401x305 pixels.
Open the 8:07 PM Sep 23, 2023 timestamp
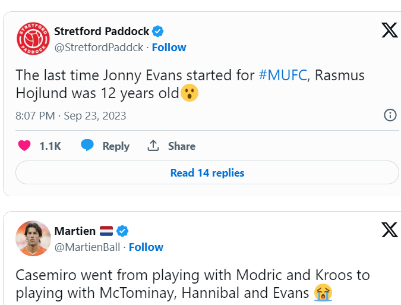pyautogui.click(x=71, y=115)
